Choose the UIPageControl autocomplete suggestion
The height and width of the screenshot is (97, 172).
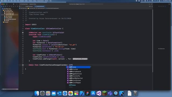pyautogui.click(x=78, y=74)
